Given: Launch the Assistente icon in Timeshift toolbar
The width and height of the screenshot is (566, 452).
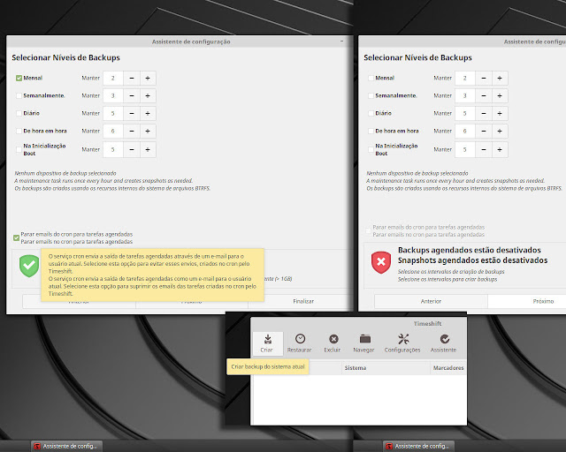Looking at the screenshot, I should coord(444,339).
